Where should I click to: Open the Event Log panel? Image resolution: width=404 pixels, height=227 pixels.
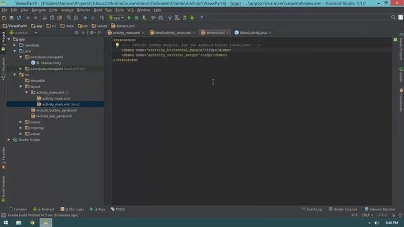[312, 209]
